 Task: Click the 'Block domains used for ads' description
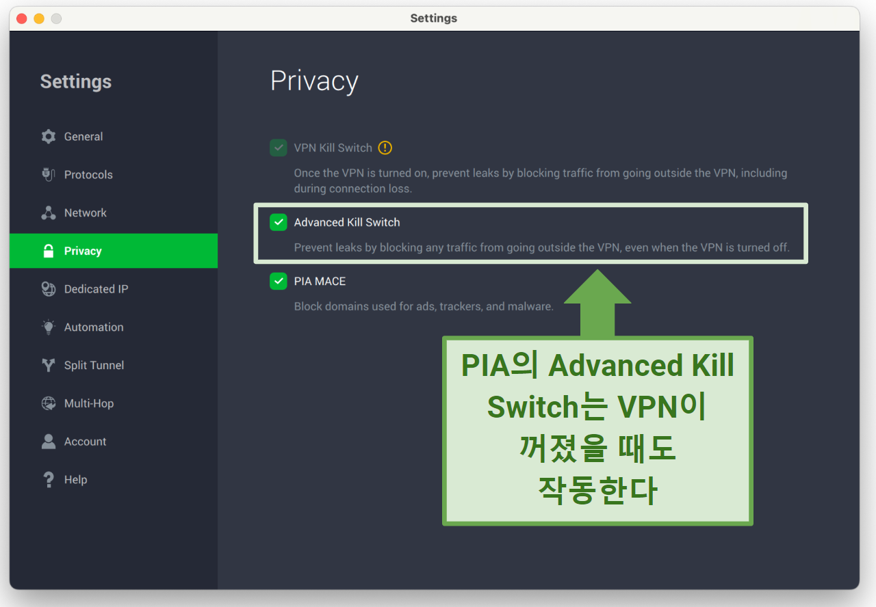[x=424, y=306]
